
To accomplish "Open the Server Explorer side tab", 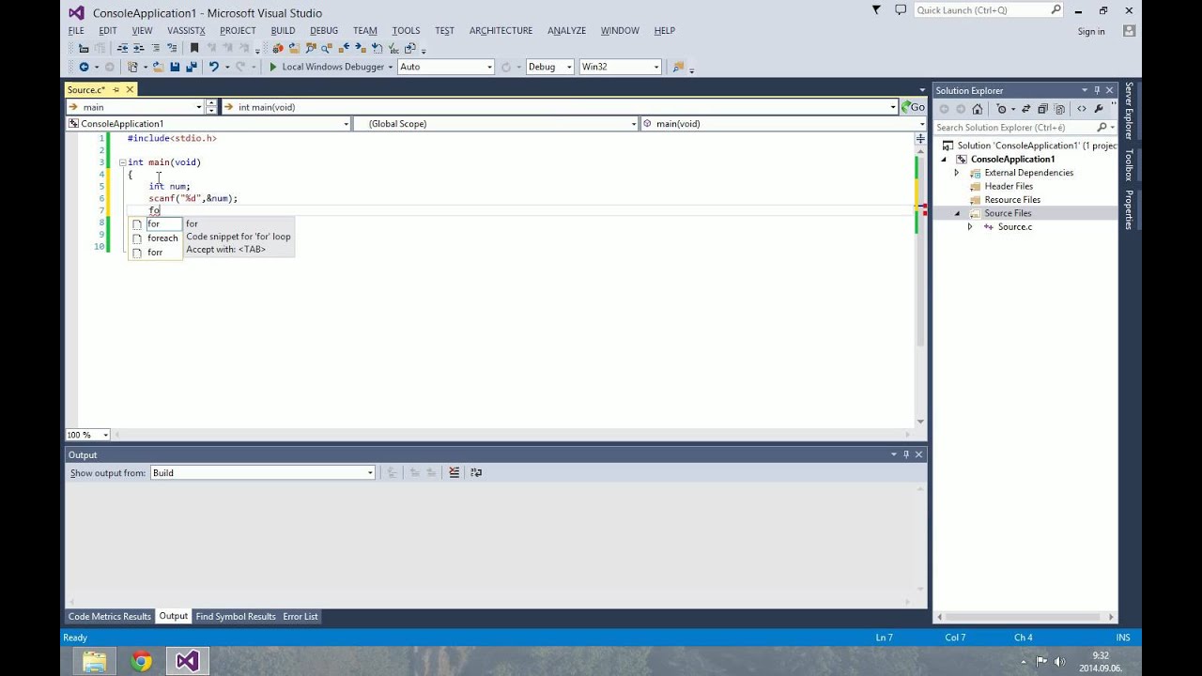I will pos(1129,111).
